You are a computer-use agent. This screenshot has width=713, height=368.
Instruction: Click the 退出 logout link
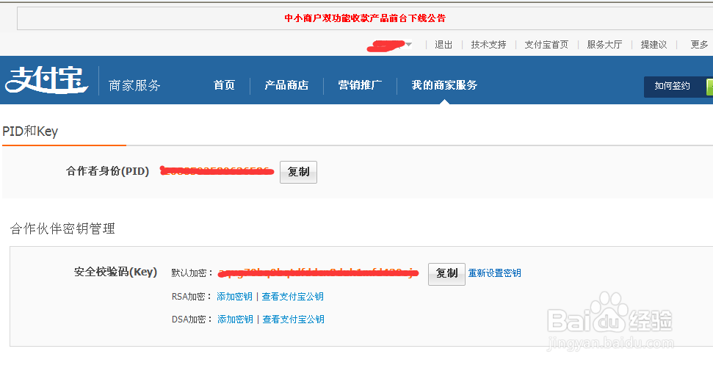[x=444, y=45]
